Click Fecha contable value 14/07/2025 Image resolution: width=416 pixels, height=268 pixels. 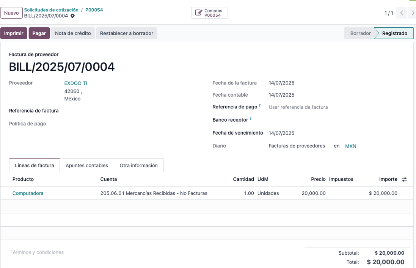click(x=281, y=95)
